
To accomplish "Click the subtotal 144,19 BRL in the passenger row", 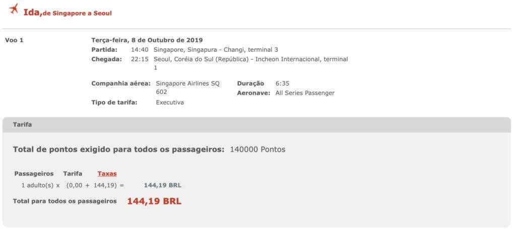I will [x=163, y=185].
